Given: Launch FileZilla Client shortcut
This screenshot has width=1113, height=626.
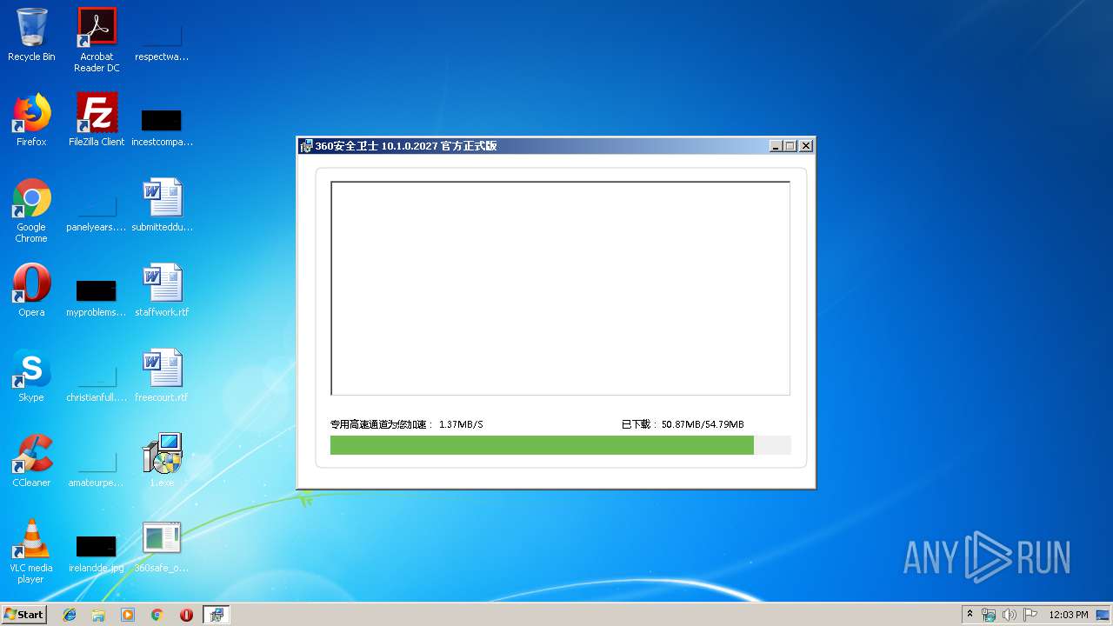Looking at the screenshot, I should 97,120.
